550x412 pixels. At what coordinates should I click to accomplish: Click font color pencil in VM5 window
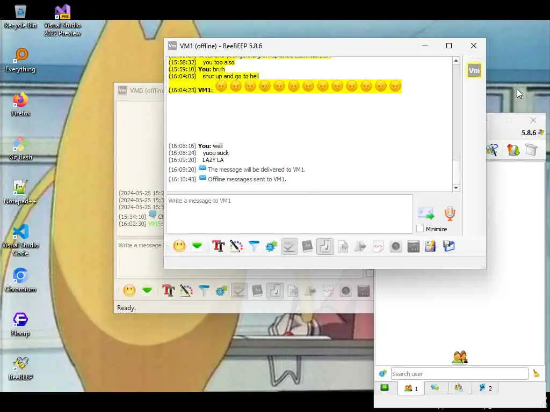coord(186,290)
